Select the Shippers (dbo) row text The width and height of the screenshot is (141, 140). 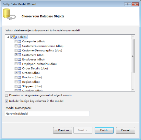pyautogui.click(x=32, y=86)
